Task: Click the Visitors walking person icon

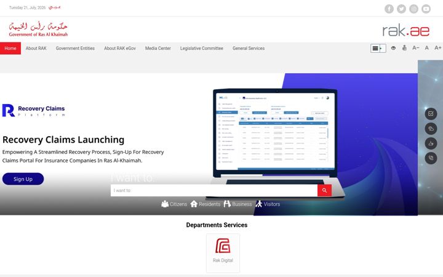Action: pyautogui.click(x=259, y=204)
